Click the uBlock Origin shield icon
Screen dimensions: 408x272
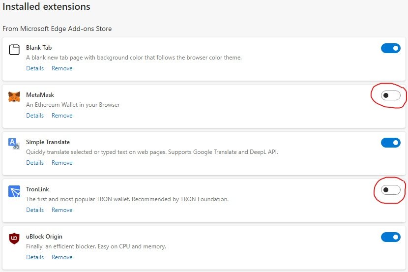pos(14,238)
